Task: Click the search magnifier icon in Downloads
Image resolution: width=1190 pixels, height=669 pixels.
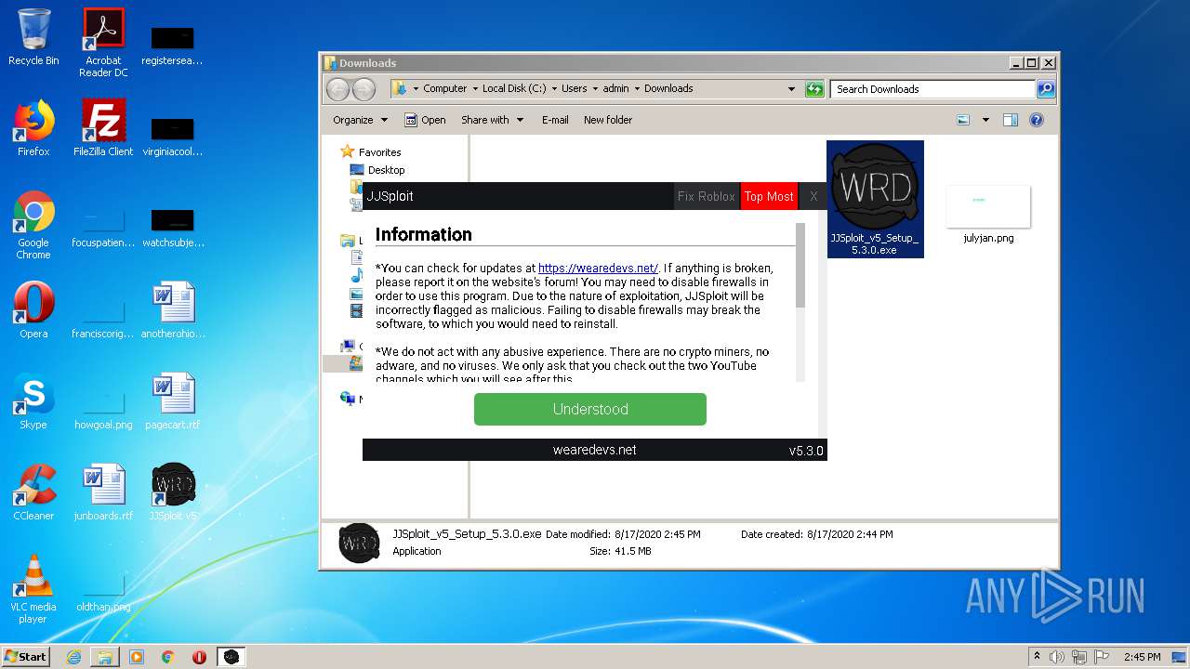Action: tap(1046, 89)
